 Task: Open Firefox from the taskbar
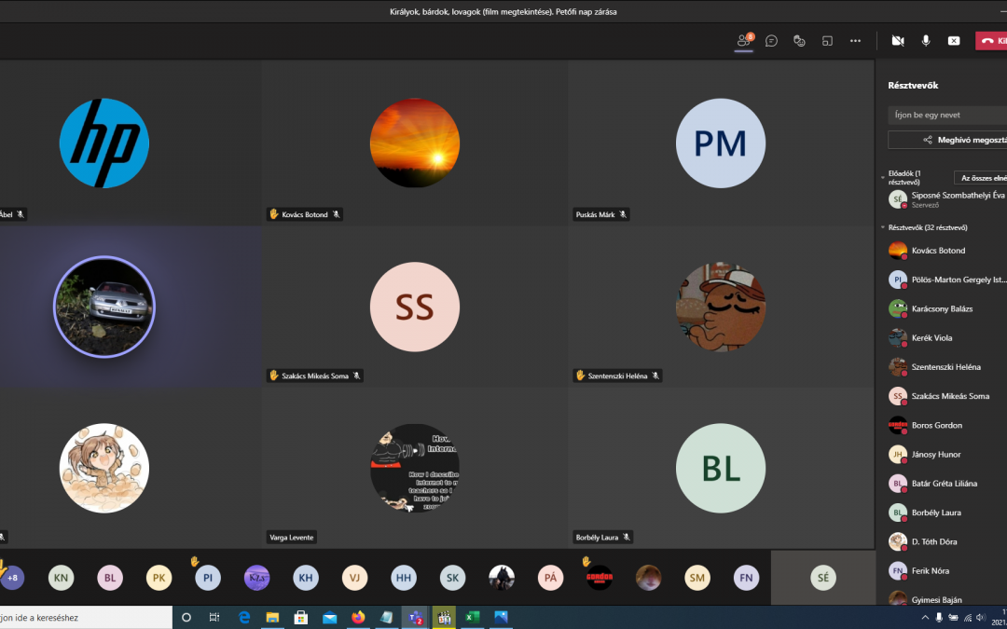pos(358,618)
